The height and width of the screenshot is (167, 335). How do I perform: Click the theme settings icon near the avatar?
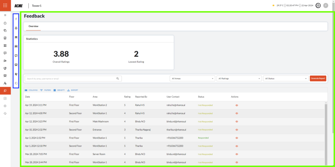pos(318,6)
